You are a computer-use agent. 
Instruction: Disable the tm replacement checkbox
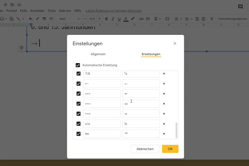[x=78, y=134]
